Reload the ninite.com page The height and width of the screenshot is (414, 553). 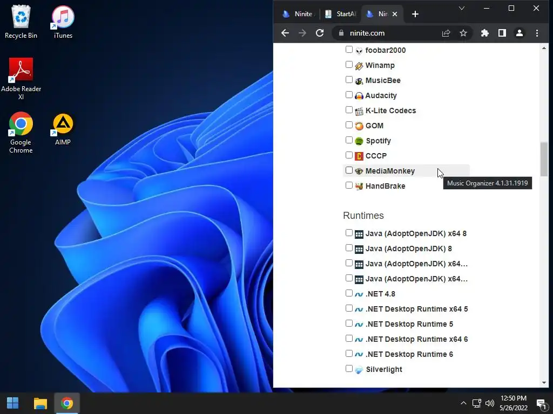pyautogui.click(x=320, y=33)
